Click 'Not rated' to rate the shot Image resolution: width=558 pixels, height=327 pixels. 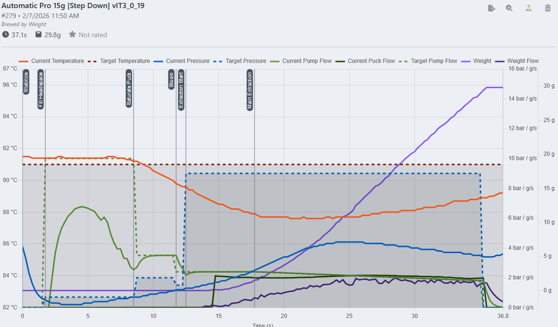(x=92, y=34)
